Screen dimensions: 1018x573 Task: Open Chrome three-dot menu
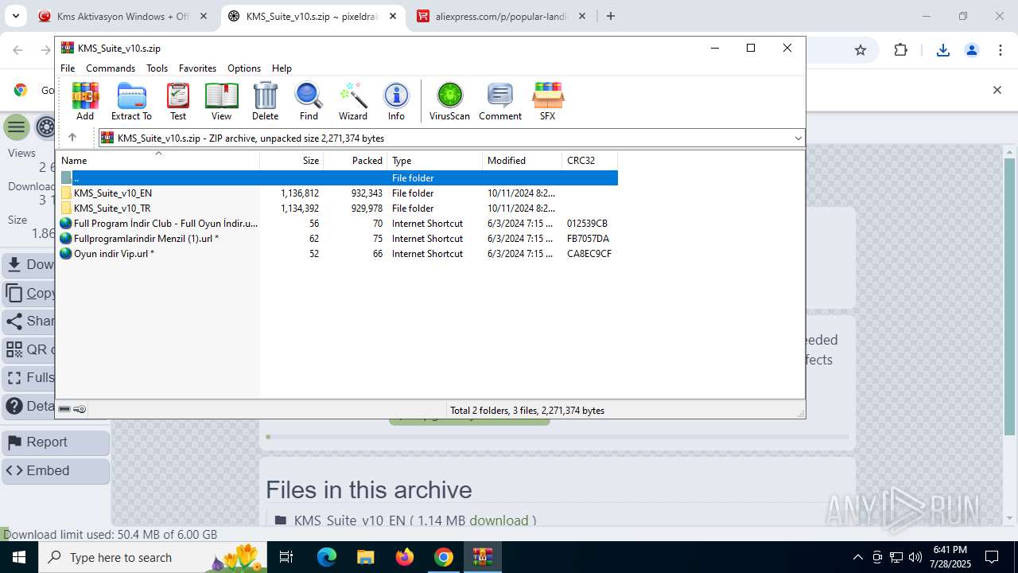tap(1001, 50)
